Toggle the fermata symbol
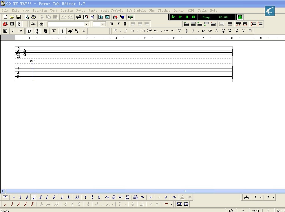The height and width of the screenshot is (212, 285). [142, 197]
